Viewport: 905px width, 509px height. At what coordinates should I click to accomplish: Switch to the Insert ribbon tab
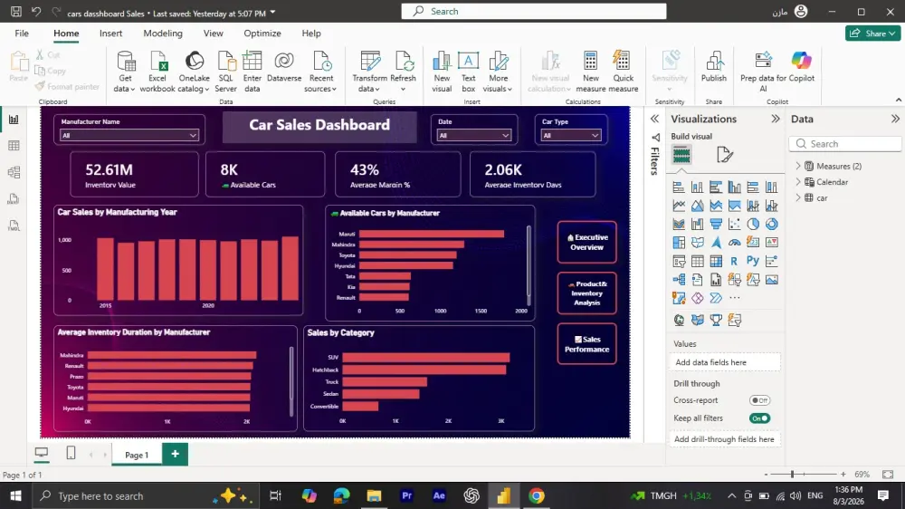tap(110, 33)
